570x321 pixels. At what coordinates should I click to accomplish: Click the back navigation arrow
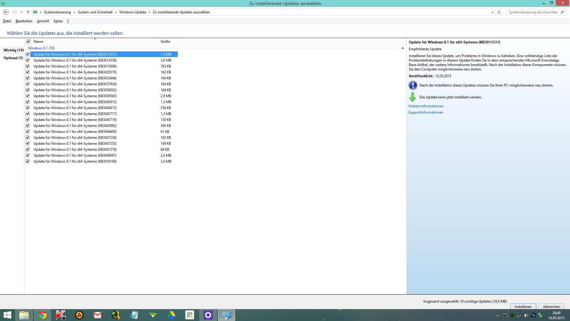tap(6, 12)
